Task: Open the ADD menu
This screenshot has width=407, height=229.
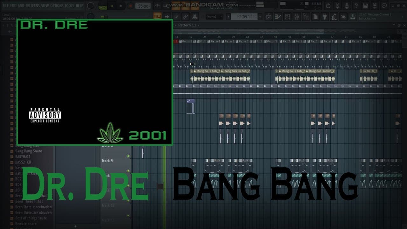Action: tap(21, 6)
